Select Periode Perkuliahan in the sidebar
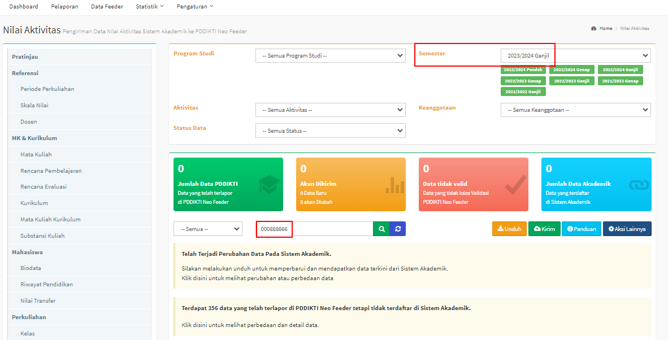Screen dimensions: 668x340 click(80, 89)
